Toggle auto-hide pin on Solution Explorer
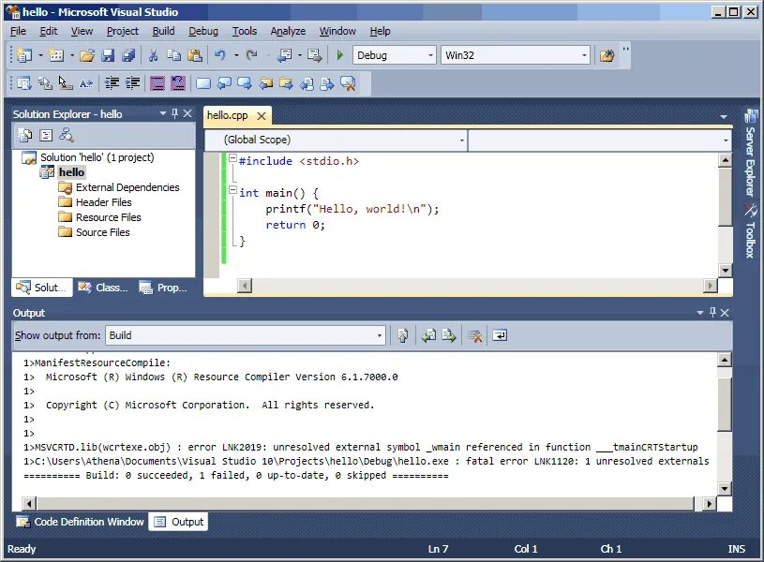 coord(175,113)
